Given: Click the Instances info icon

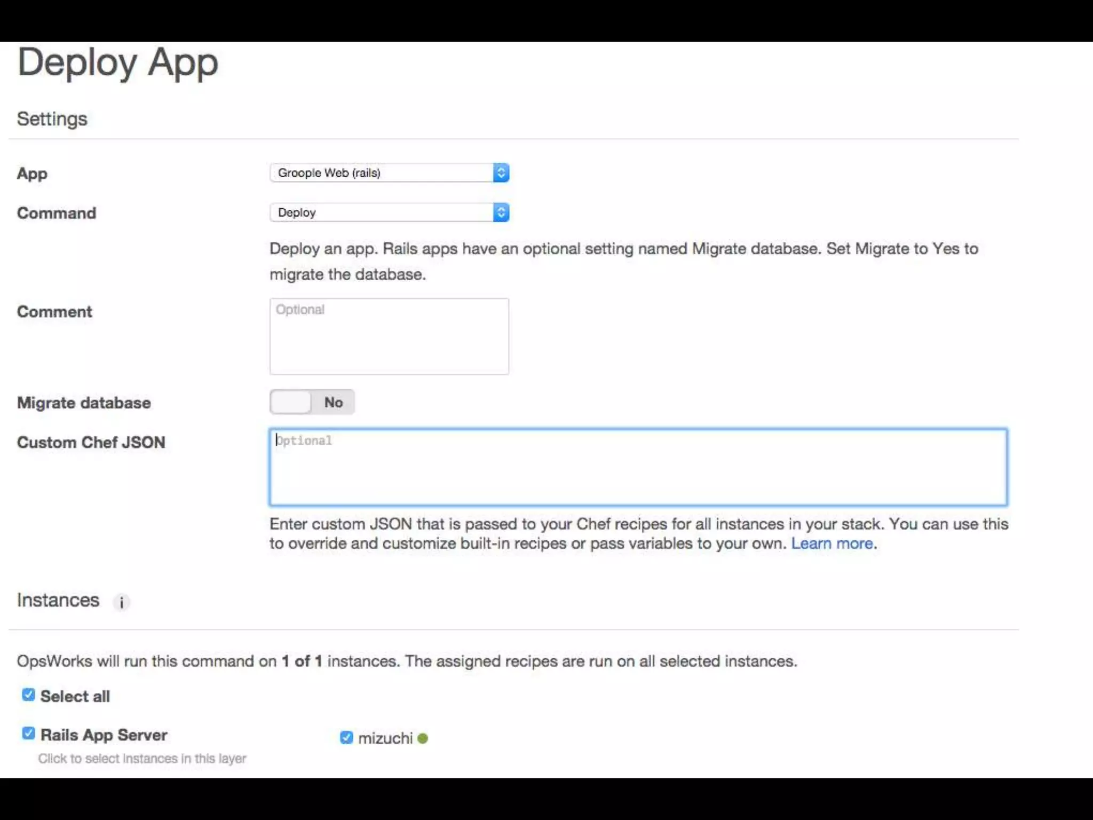Looking at the screenshot, I should click(121, 602).
